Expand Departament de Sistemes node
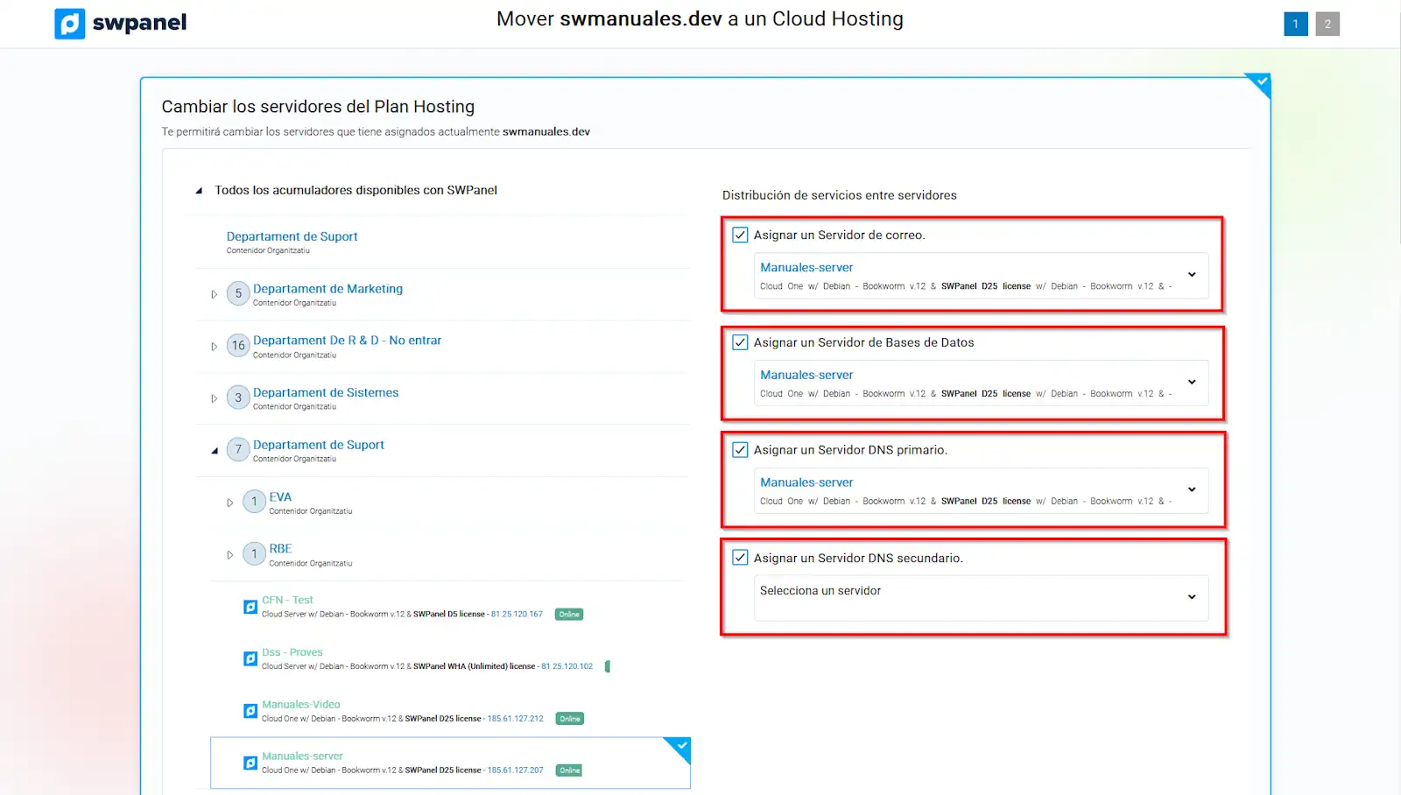Image resolution: width=1401 pixels, height=795 pixels. click(x=214, y=398)
